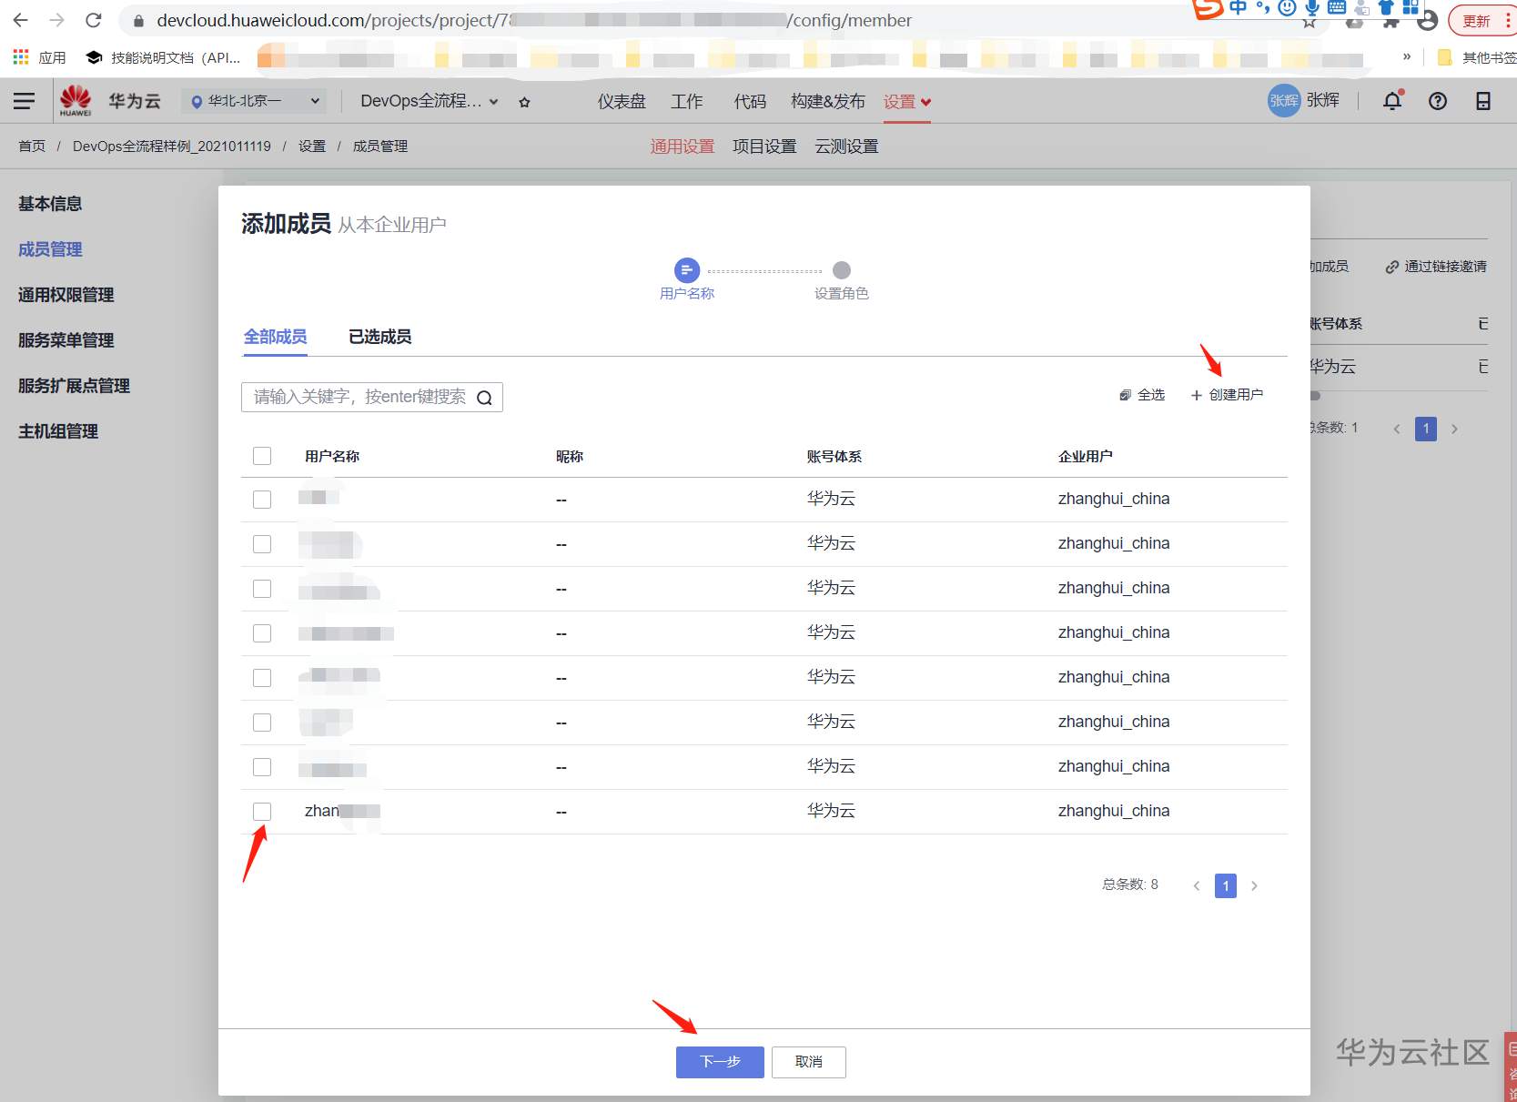Open the Chrome apps shortcut (应用)
Image resolution: width=1517 pixels, height=1102 pixels.
pyautogui.click(x=39, y=57)
